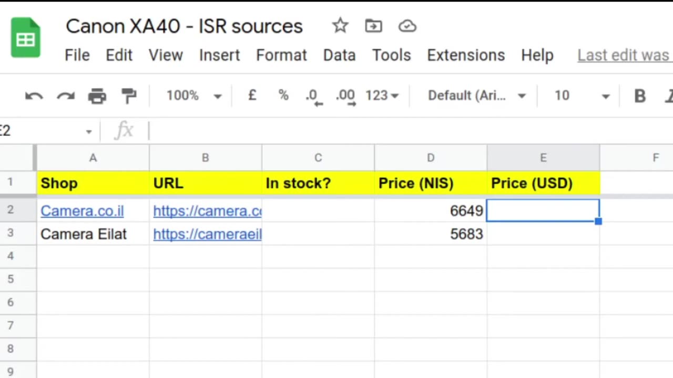Open more number formats 123 dropdown
The height and width of the screenshot is (378, 673).
click(382, 96)
